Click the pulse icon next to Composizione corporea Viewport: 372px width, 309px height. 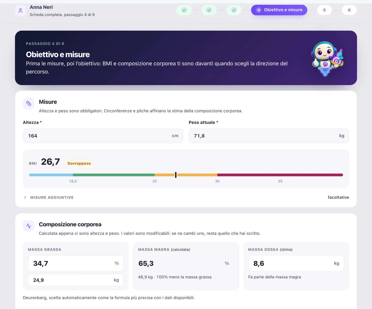(29, 226)
